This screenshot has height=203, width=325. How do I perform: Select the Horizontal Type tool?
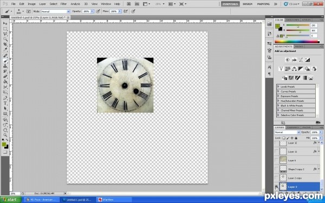[x=5, y=103]
